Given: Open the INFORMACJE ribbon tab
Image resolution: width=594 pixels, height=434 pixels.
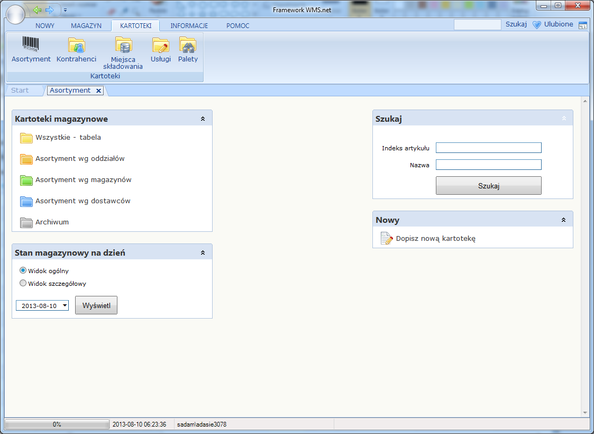Looking at the screenshot, I should (189, 25).
